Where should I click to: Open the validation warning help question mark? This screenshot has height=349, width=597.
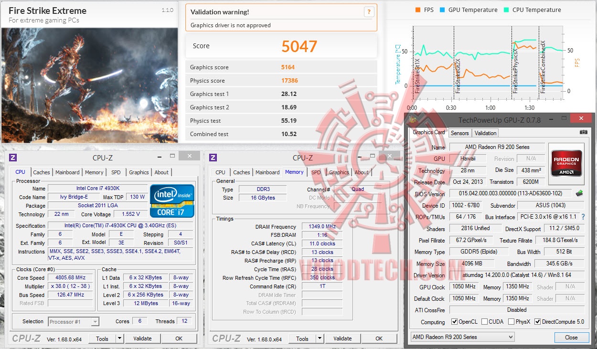click(368, 12)
